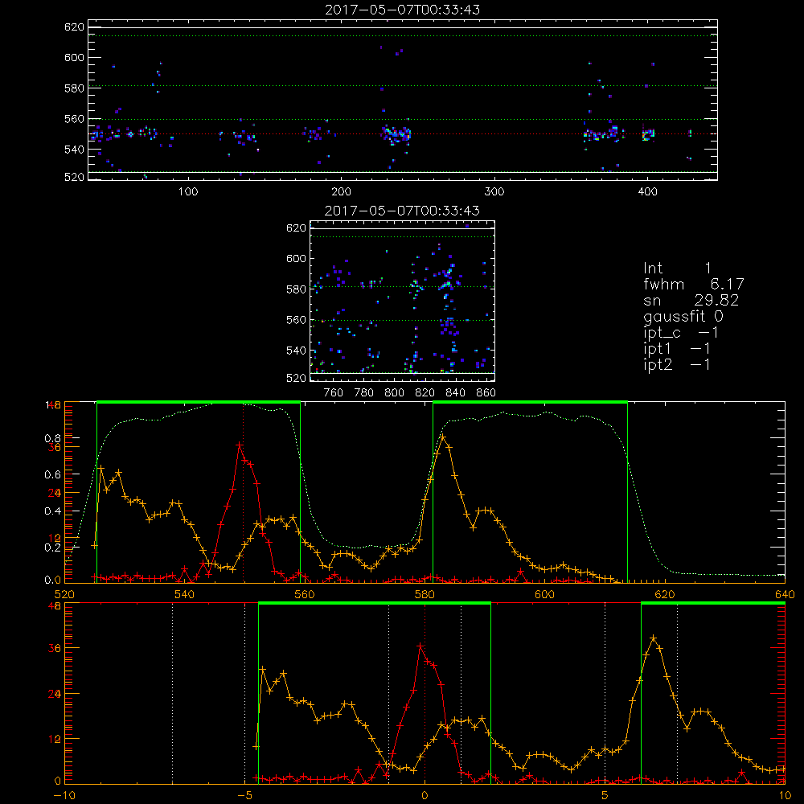Click y-axis label 580 on wide scatter plot
Screen dimensions: 804x804
(x=74, y=88)
